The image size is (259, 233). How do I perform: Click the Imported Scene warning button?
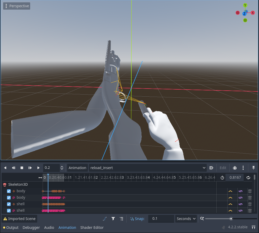[x=19, y=218]
